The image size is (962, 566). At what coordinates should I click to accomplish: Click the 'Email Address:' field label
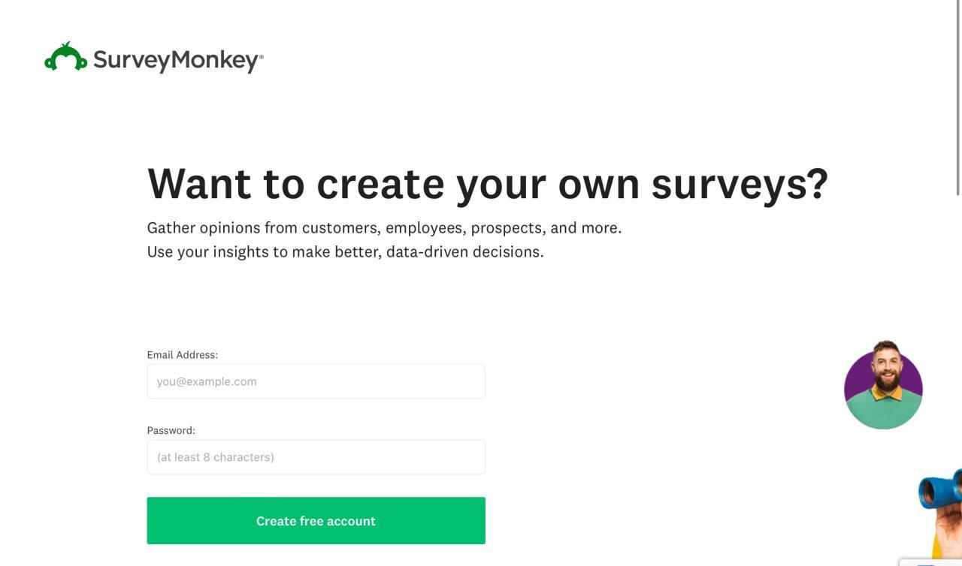coord(183,355)
